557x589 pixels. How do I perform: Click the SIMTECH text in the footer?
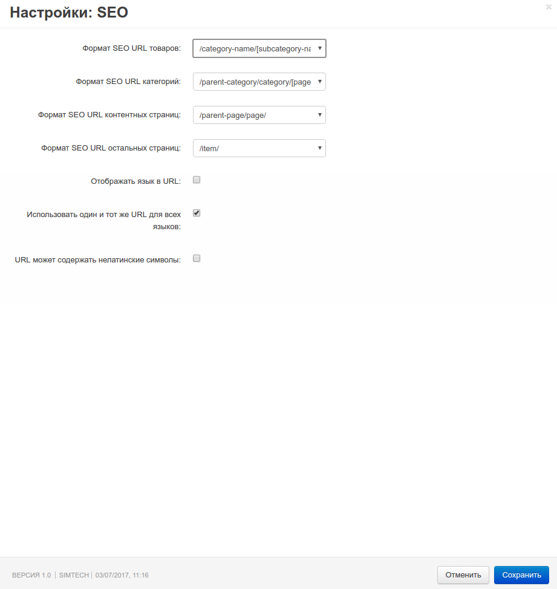(74, 575)
